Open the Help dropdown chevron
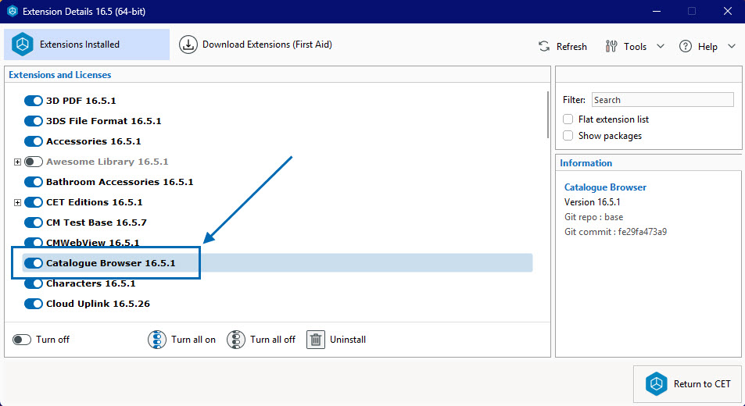The width and height of the screenshot is (745, 406). (732, 47)
